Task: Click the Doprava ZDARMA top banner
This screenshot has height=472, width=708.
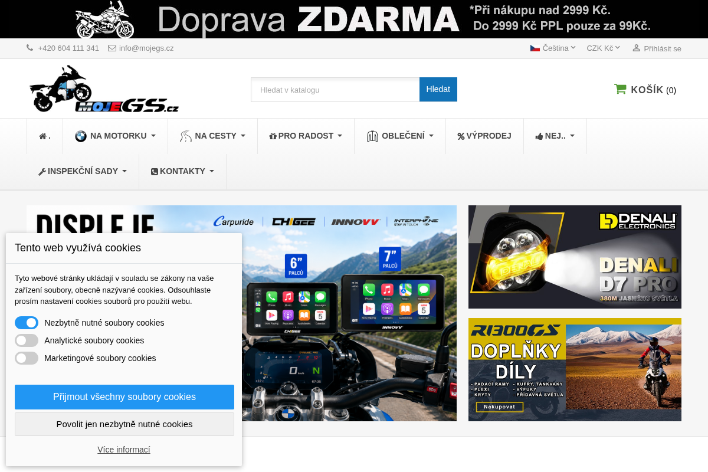Action: pos(354,19)
